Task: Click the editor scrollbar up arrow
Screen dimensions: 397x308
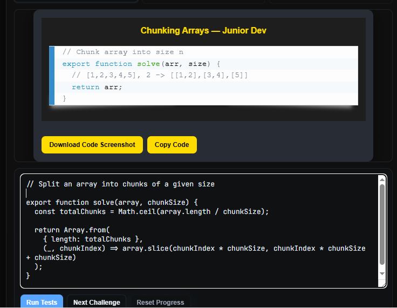Action: pyautogui.click(x=382, y=179)
